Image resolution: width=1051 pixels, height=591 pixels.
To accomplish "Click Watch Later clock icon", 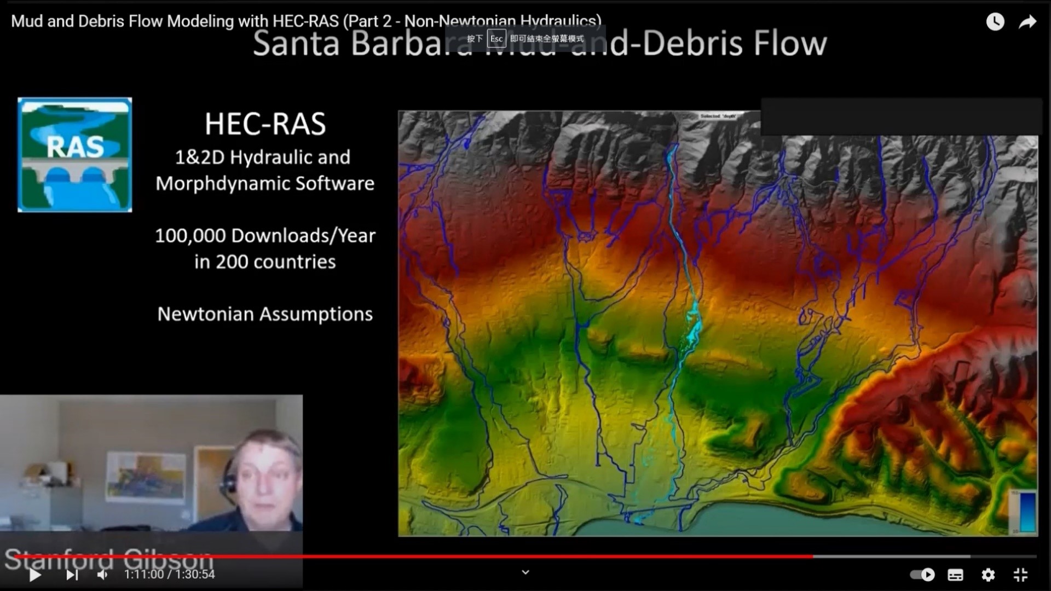I will click(995, 22).
